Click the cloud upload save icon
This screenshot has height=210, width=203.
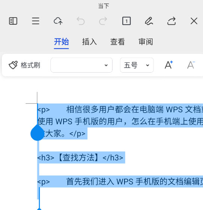point(58,21)
